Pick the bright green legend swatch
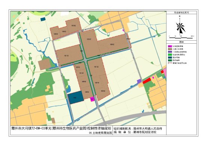207x146 pixels. click(170, 55)
